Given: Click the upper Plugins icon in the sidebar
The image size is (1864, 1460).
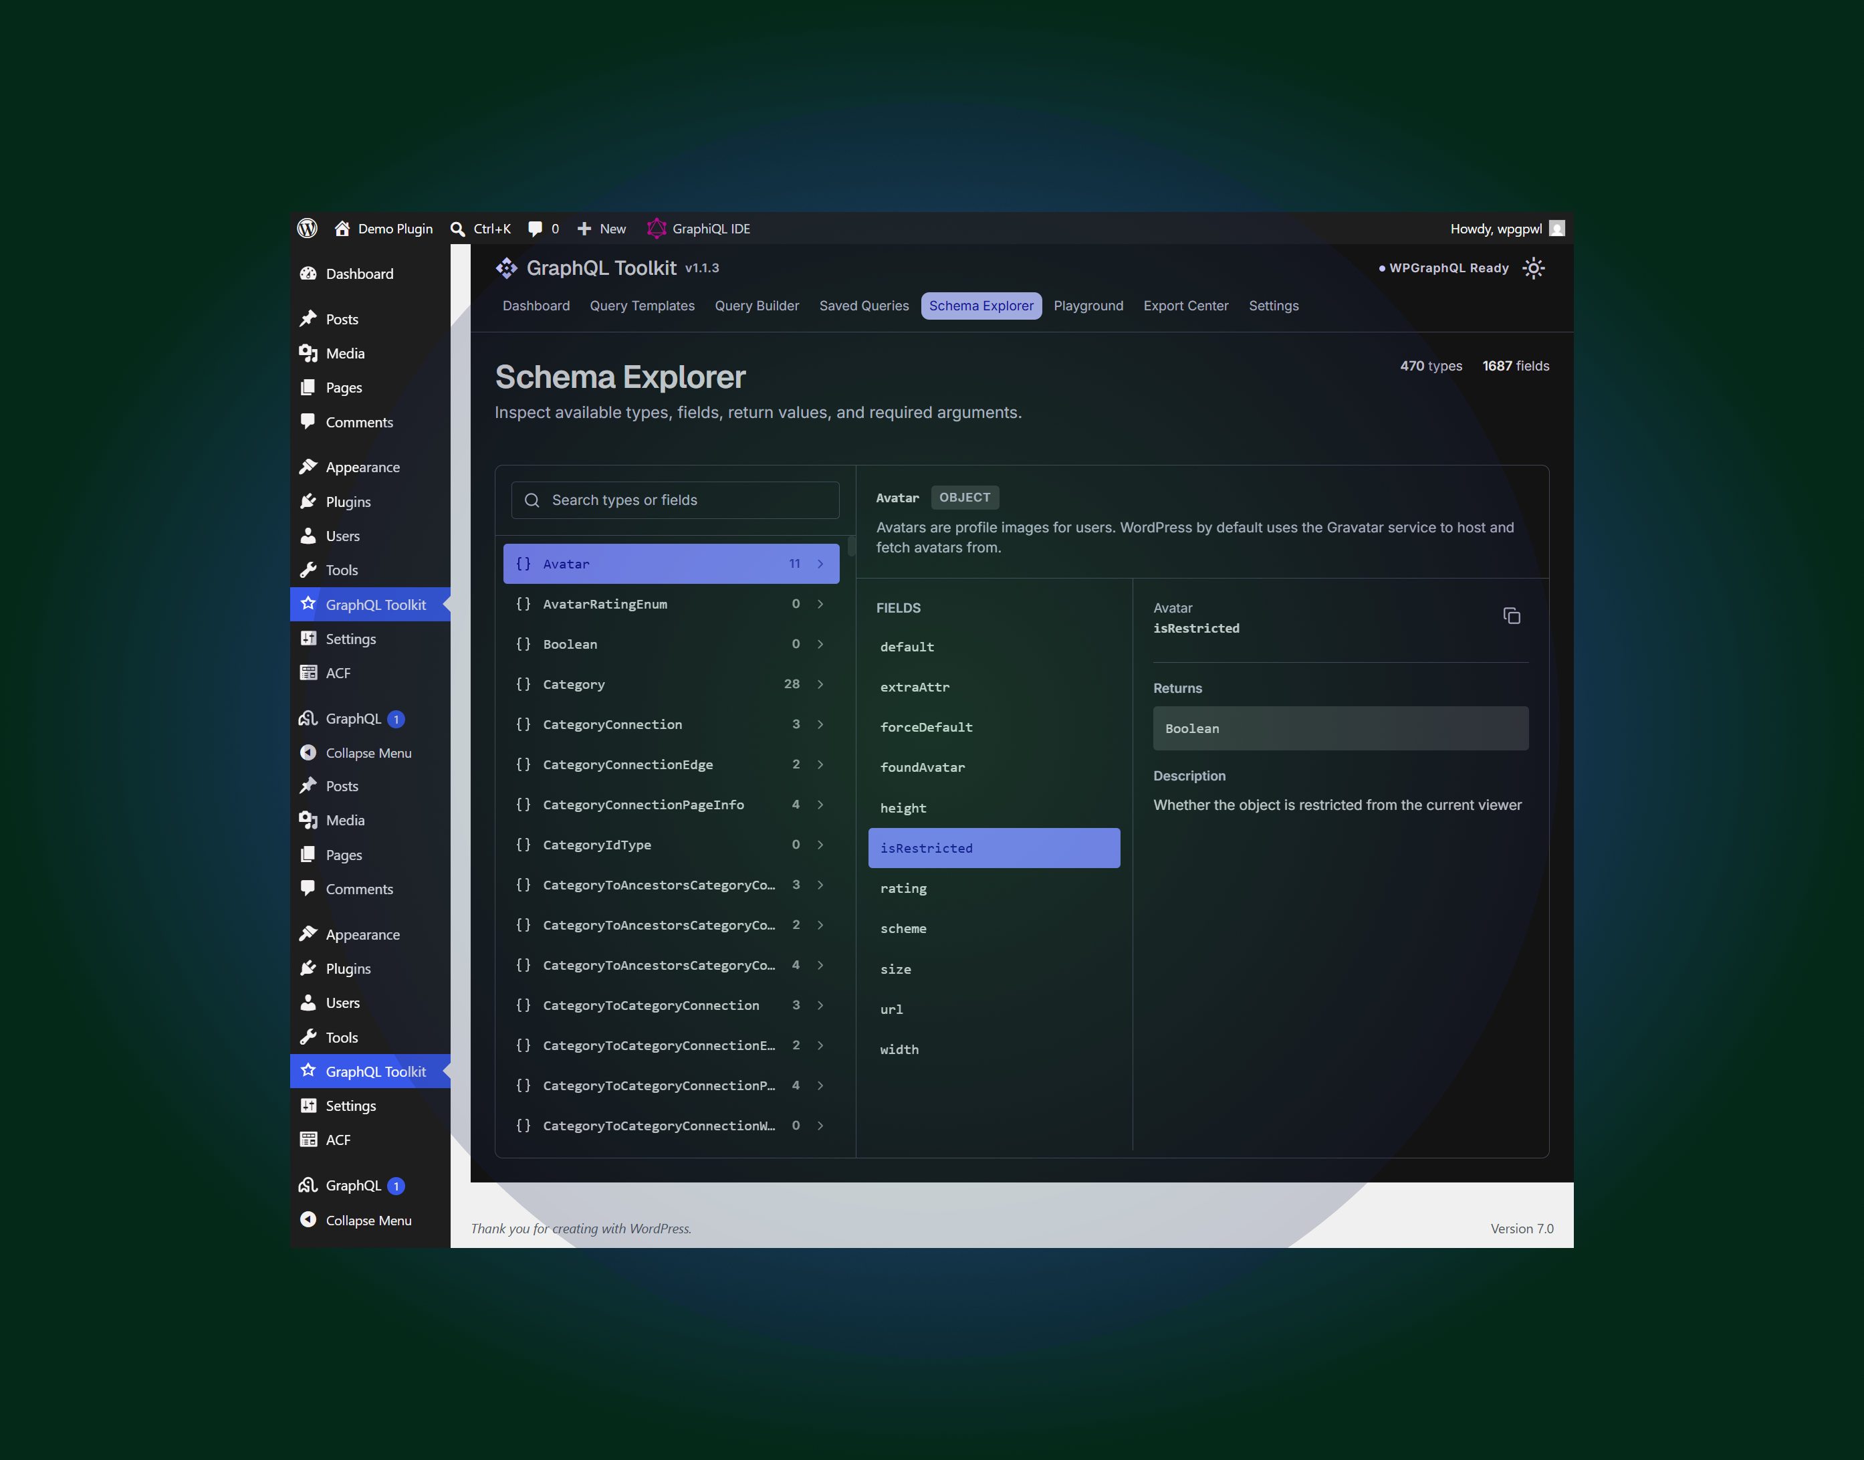Looking at the screenshot, I should pos(308,502).
